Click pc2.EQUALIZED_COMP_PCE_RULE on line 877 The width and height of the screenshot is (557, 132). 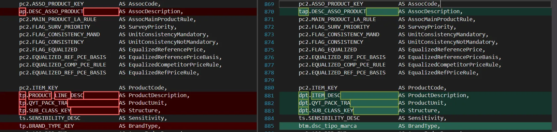342,65
